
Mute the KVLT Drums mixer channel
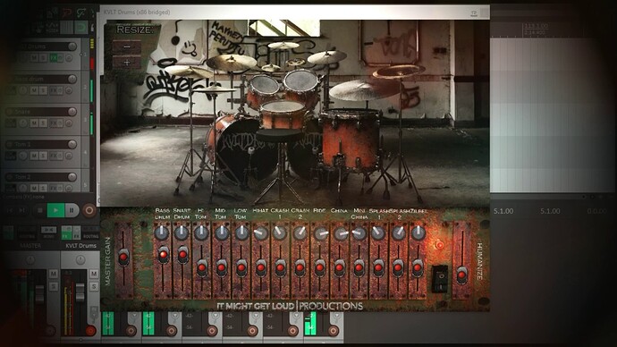(94, 274)
